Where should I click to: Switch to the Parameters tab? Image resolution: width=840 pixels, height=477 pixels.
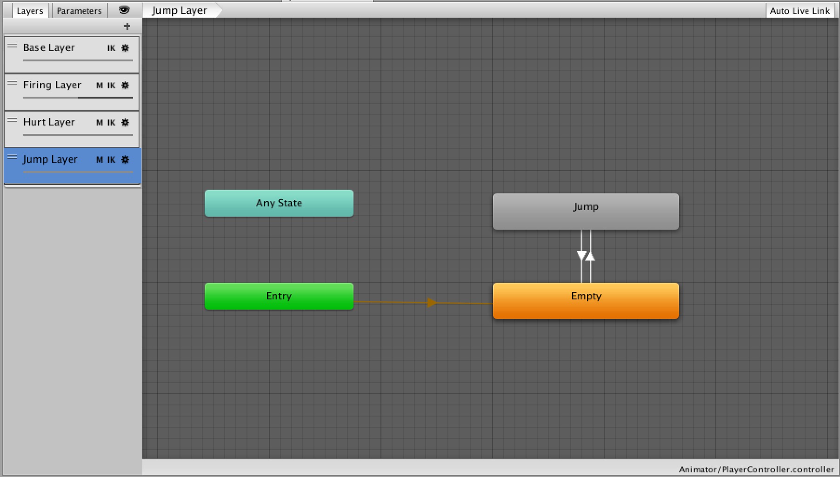coord(79,11)
